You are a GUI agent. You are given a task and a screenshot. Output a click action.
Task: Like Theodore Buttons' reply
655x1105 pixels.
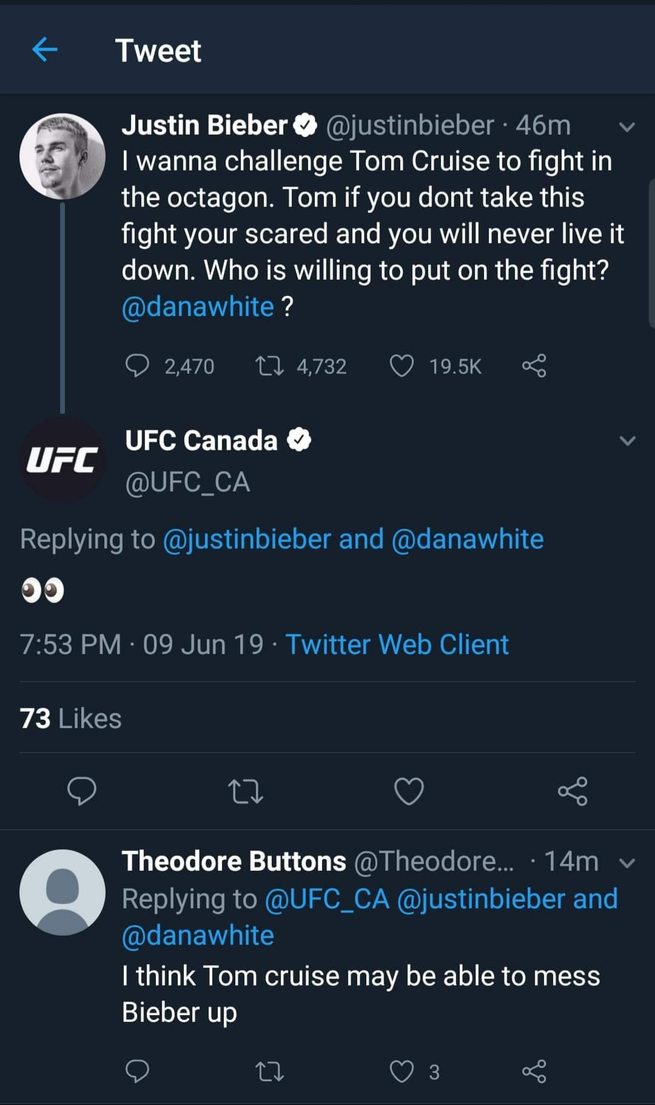401,1072
